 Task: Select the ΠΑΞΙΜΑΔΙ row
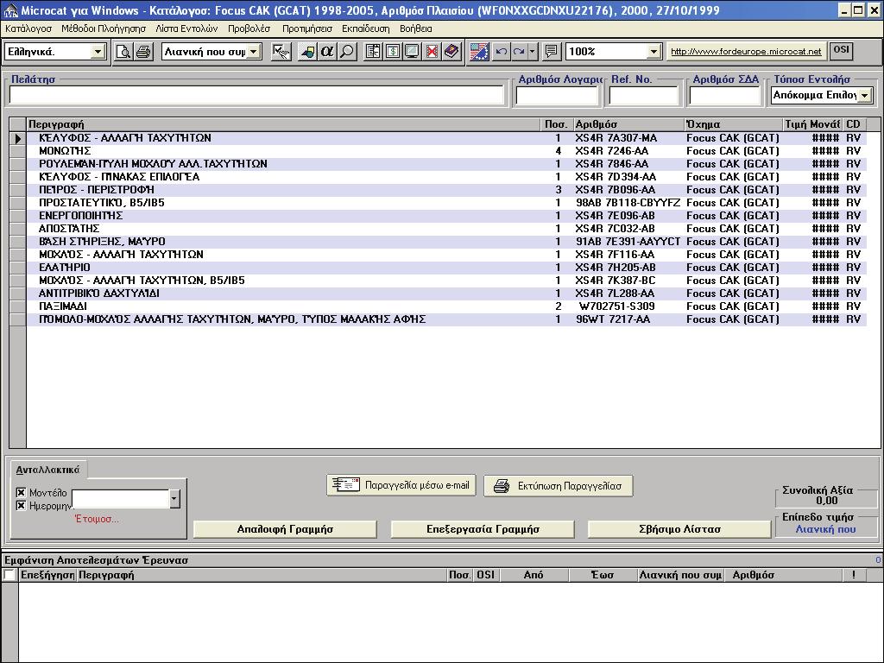coord(446,306)
